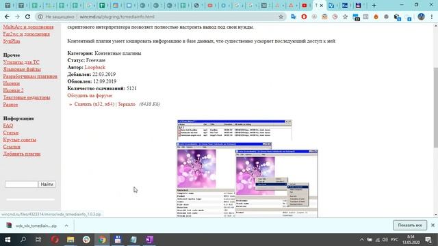Screen dimensions: 438x246
Task: Open the flame-shaped orange extension icon
Action: (x=376, y=16)
